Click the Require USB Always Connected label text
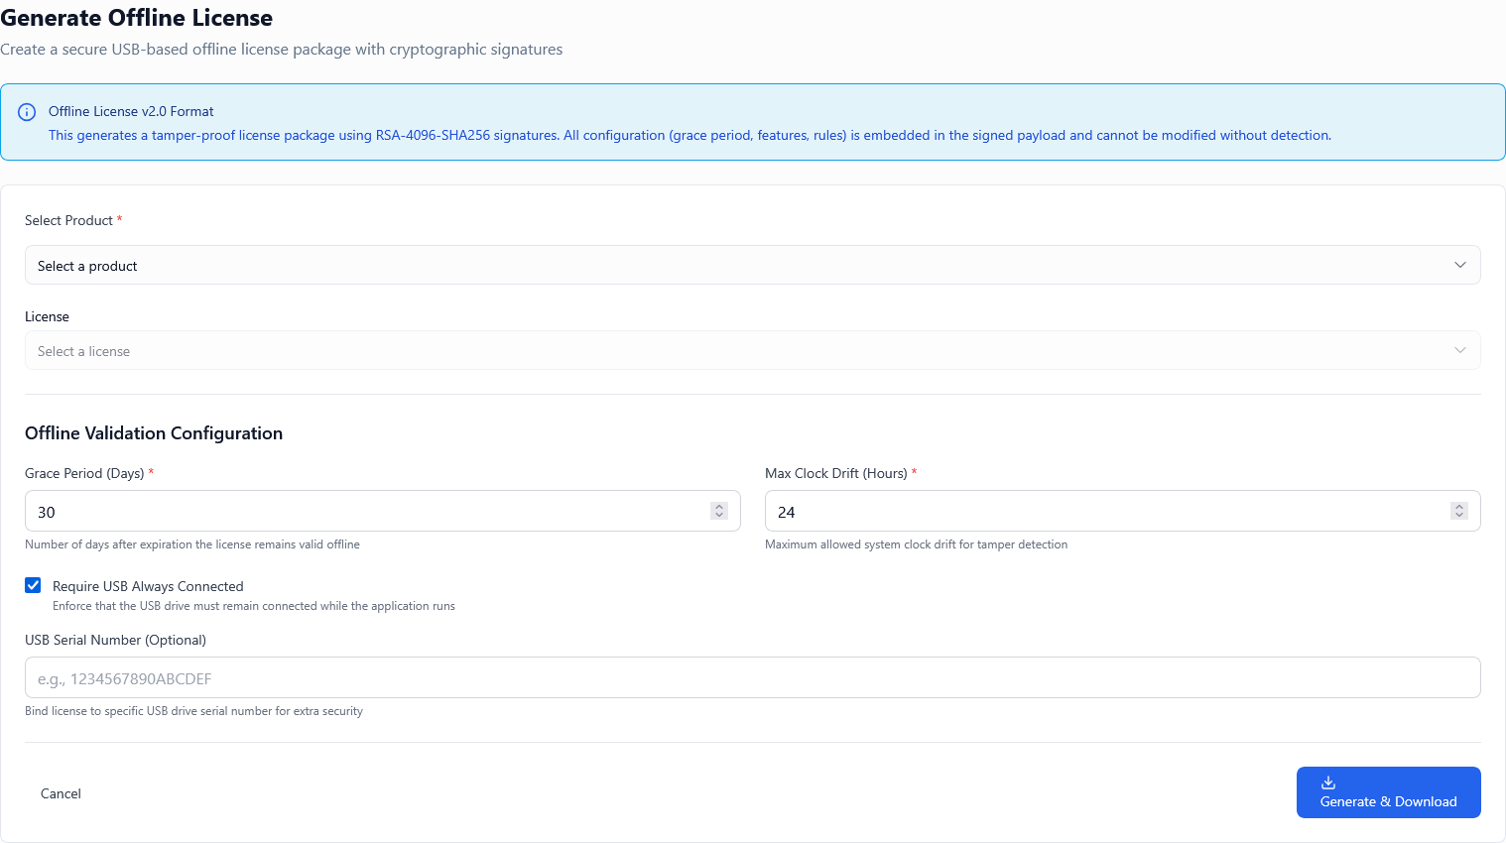Screen dimensions: 1506x843 click(148, 586)
